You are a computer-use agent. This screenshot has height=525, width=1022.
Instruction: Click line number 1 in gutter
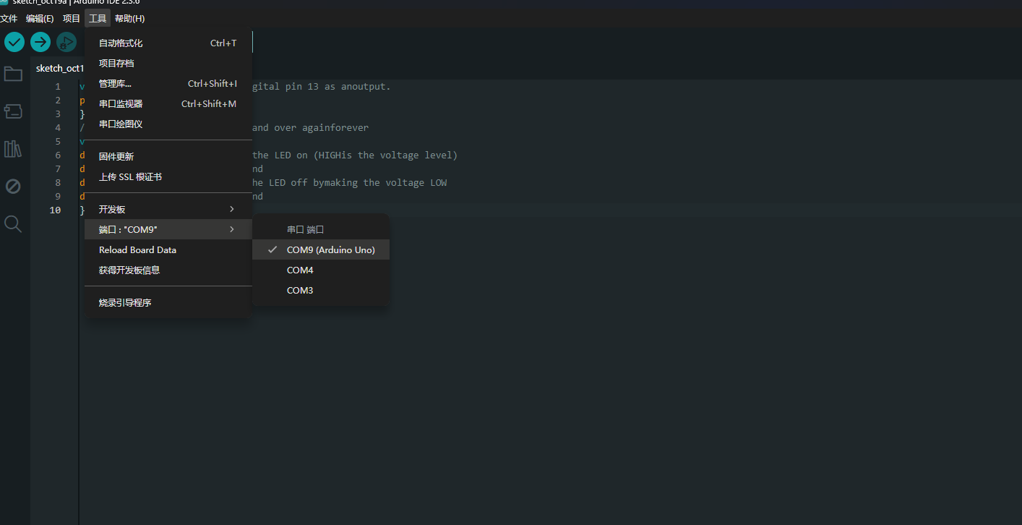[58, 87]
